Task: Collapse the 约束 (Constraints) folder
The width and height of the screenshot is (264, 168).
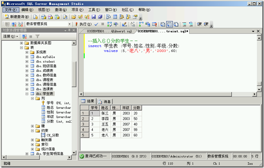Action: [x=32, y=130]
